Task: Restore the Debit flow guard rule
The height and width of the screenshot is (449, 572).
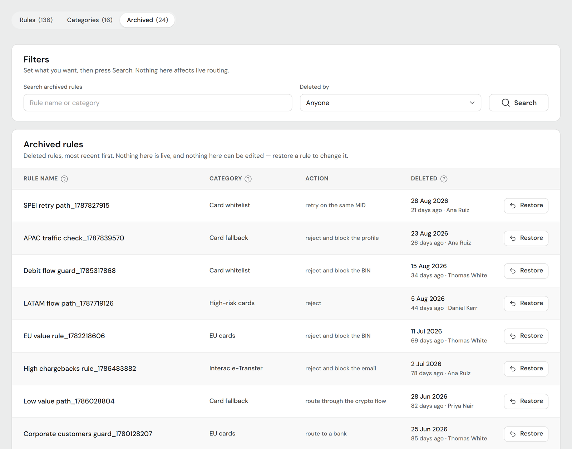Action: 526,271
